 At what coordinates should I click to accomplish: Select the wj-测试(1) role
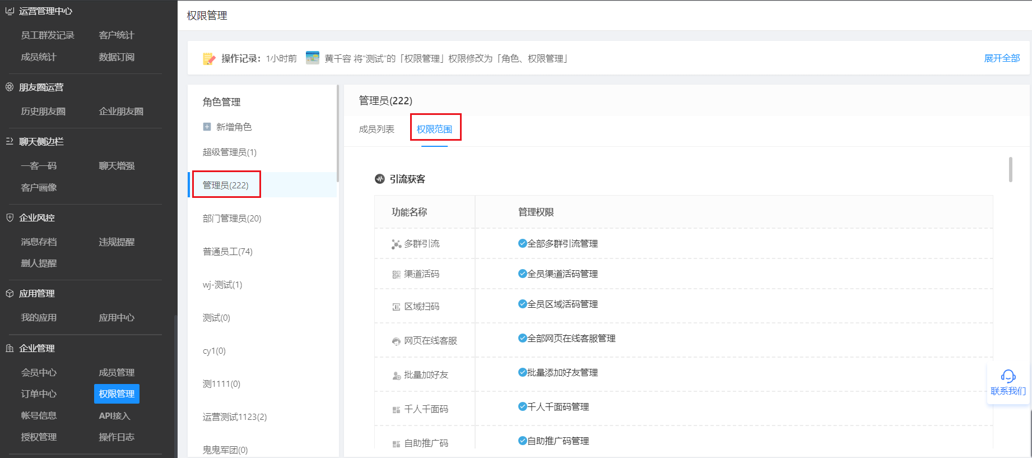tap(222, 284)
